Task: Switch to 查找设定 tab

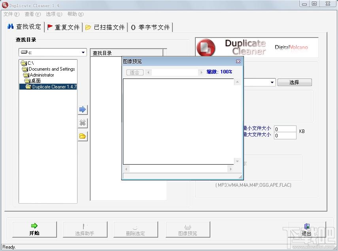Action: [25, 27]
